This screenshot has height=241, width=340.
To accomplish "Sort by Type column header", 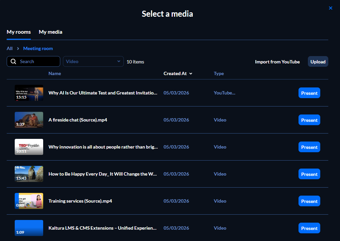I will click(x=219, y=73).
